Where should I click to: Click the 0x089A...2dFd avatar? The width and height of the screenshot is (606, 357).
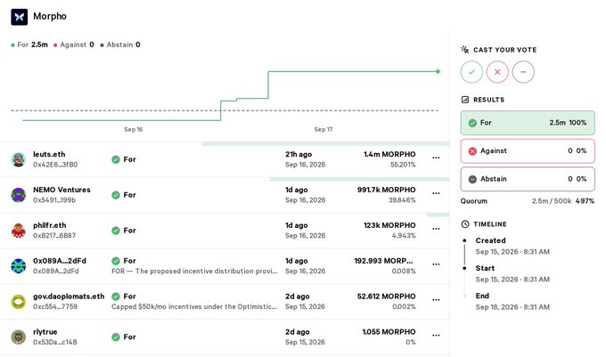click(x=18, y=266)
